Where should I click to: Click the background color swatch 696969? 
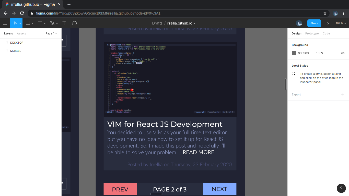(x=294, y=53)
